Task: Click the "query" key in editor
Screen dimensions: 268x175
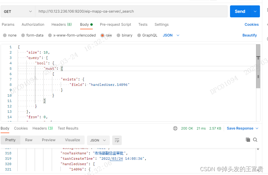Action: [x=34, y=58]
